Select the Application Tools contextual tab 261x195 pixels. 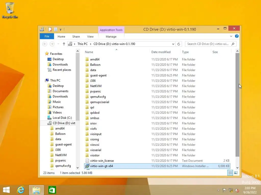click(x=111, y=30)
